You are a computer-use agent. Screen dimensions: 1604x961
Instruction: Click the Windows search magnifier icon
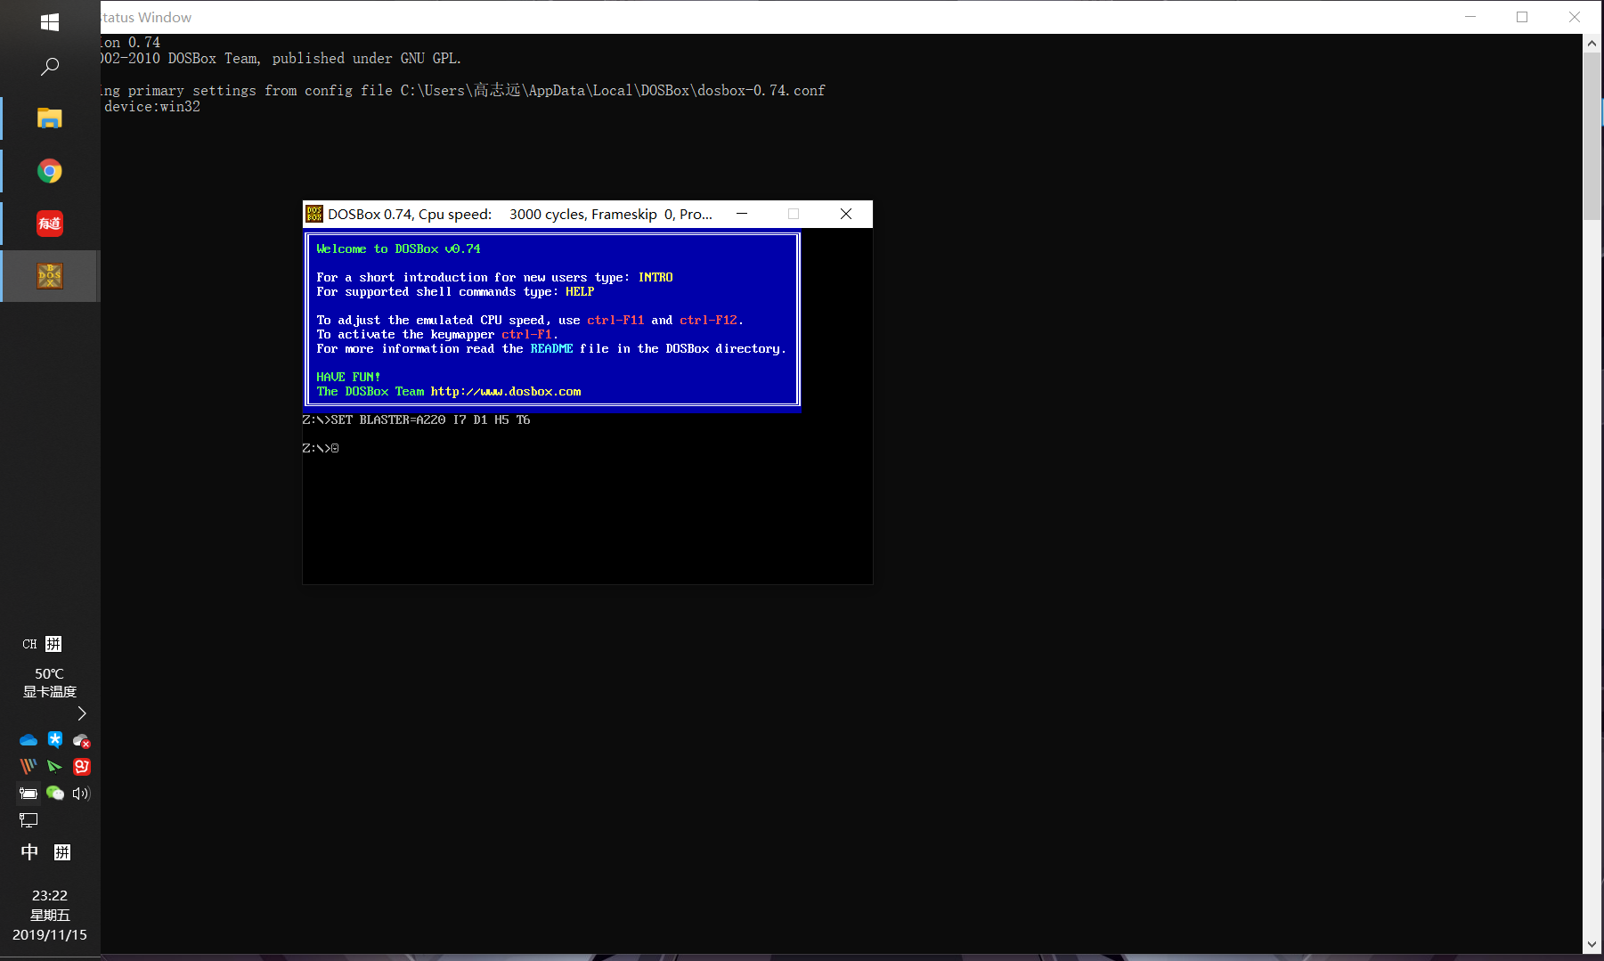pos(50,67)
